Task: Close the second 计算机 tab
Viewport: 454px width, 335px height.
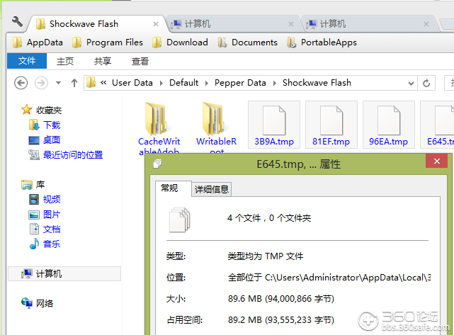Action: [x=426, y=24]
